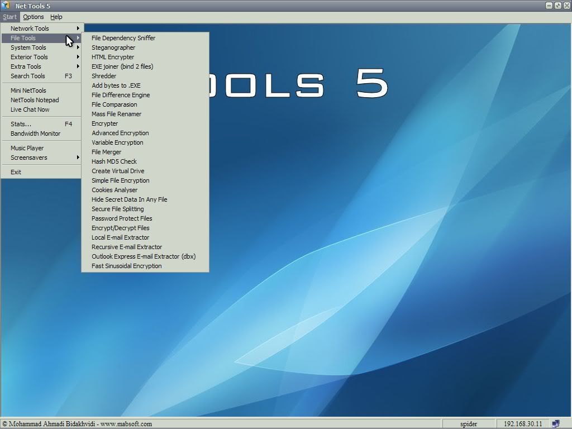Image resolution: width=572 pixels, height=429 pixels.
Task: Expand the Exterior Tools submenu
Action: tap(41, 57)
